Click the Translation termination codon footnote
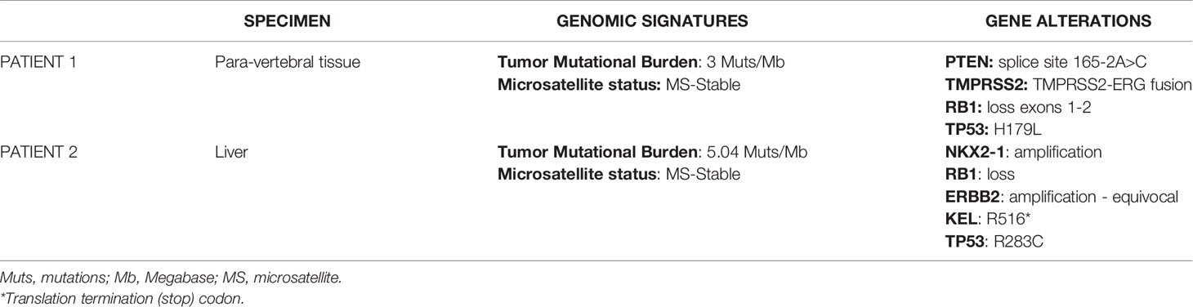 [x=114, y=297]
